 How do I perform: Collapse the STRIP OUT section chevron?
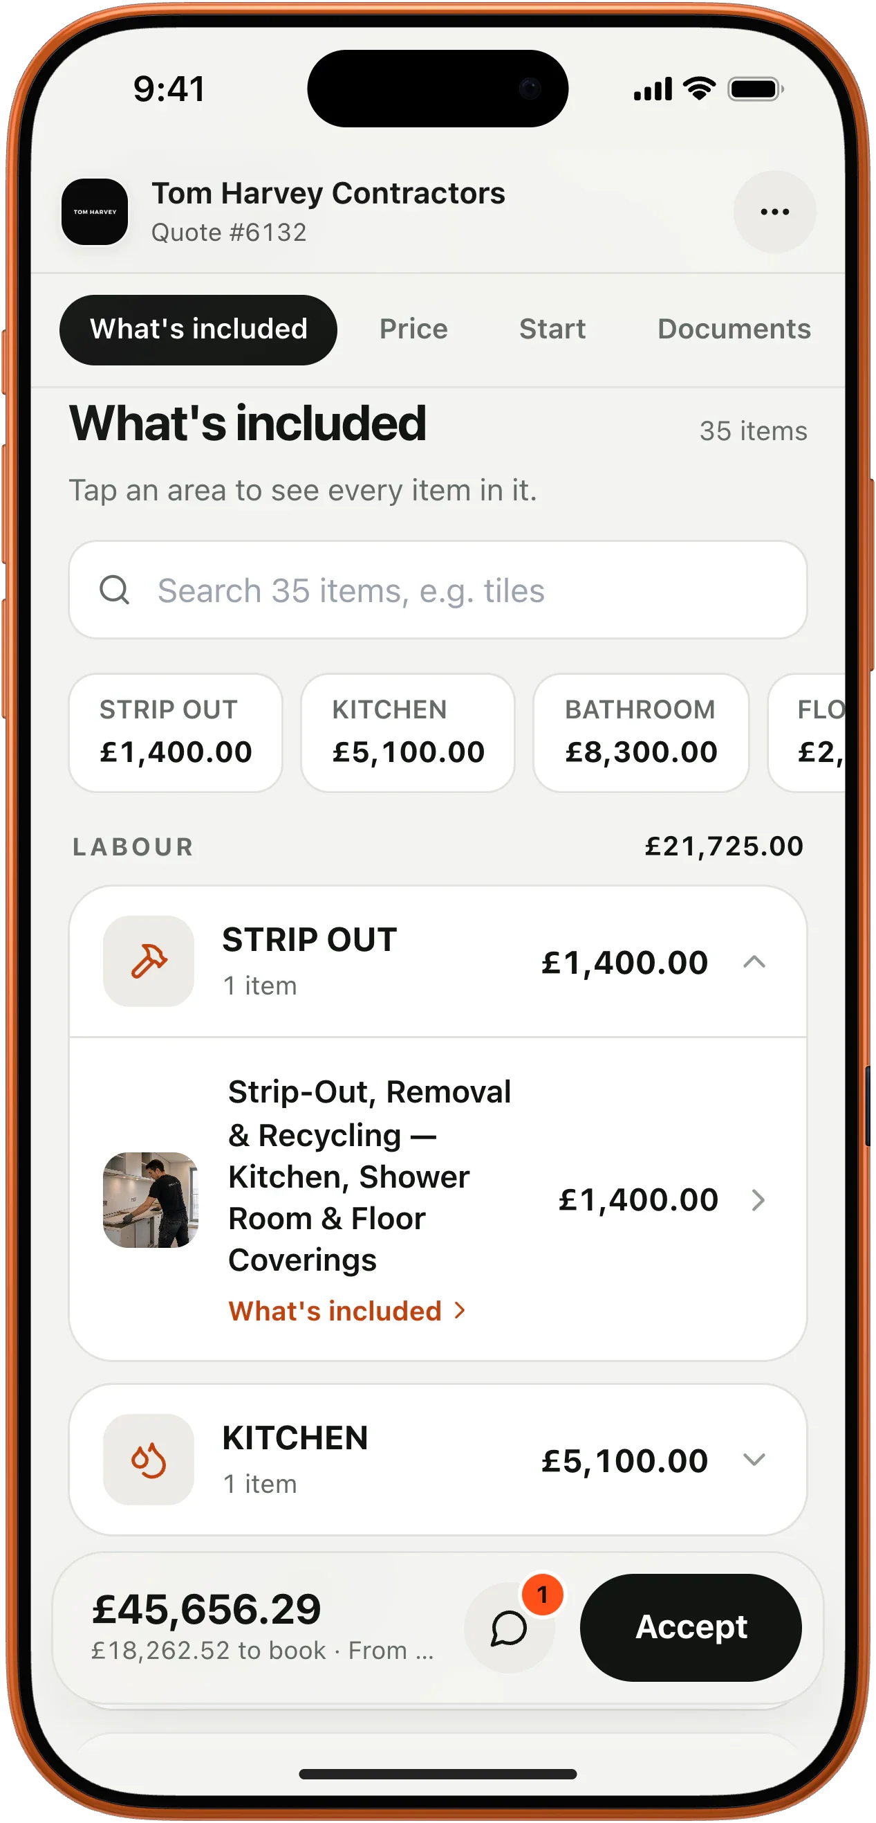coord(754,962)
